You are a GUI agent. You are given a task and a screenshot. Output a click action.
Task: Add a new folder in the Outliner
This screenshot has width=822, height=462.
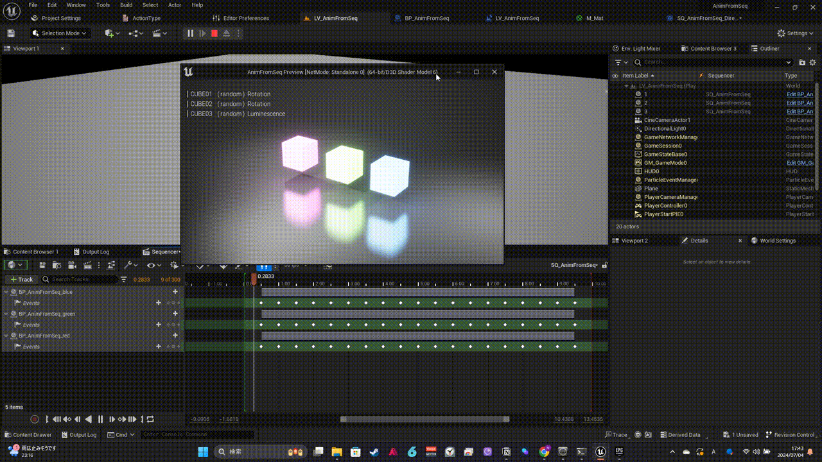coord(802,62)
